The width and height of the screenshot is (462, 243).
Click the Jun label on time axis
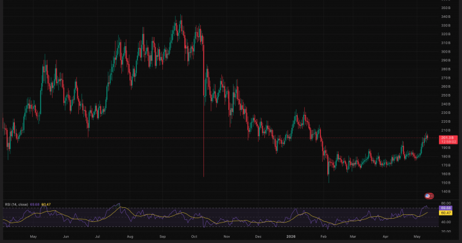pos(66,236)
